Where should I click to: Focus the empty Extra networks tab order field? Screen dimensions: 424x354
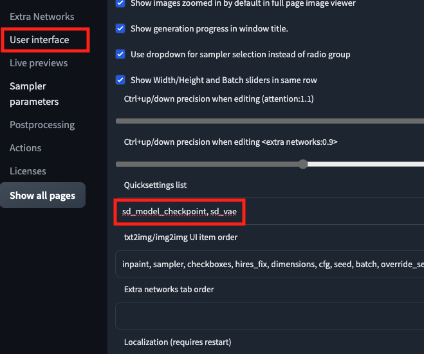(x=270, y=316)
